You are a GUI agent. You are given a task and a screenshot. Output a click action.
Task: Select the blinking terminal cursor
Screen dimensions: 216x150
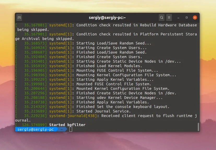click(x=70, y=129)
